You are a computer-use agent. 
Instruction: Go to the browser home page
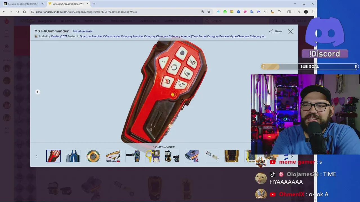(x=24, y=12)
